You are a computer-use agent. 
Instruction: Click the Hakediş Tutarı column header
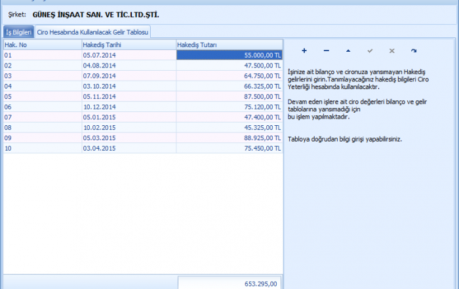[229, 45]
